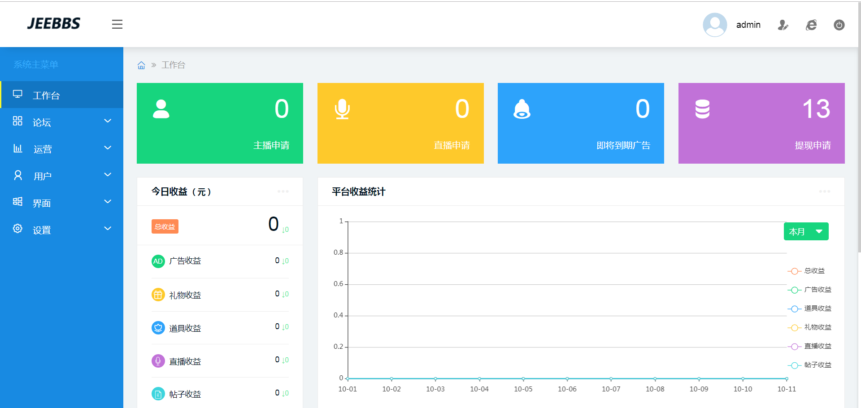Click the power logout icon
Image resolution: width=861 pixels, height=408 pixels.
(x=839, y=25)
